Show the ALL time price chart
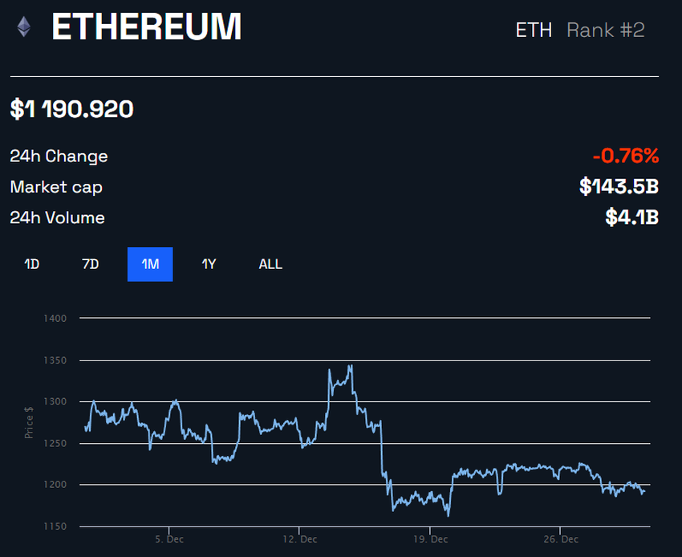 (x=270, y=264)
